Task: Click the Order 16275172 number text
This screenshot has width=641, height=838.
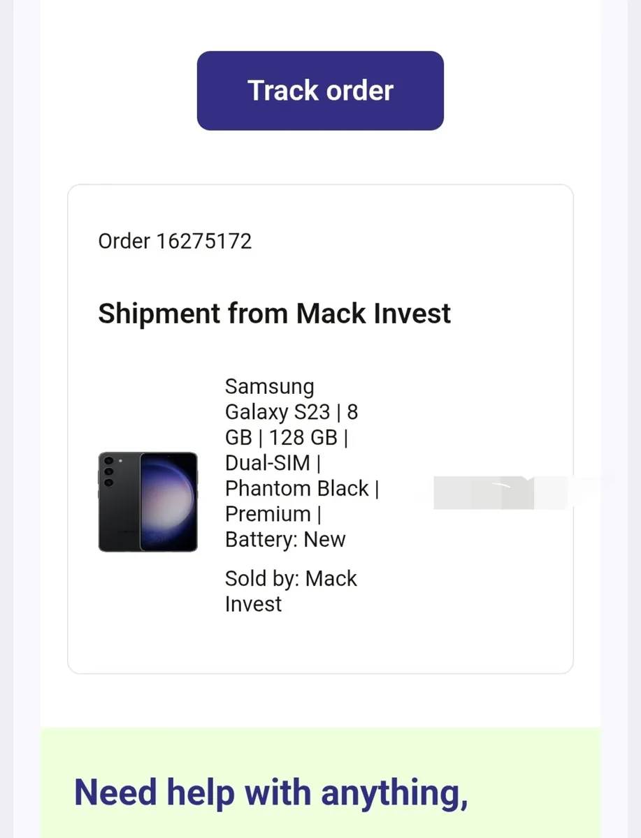Action: point(175,242)
